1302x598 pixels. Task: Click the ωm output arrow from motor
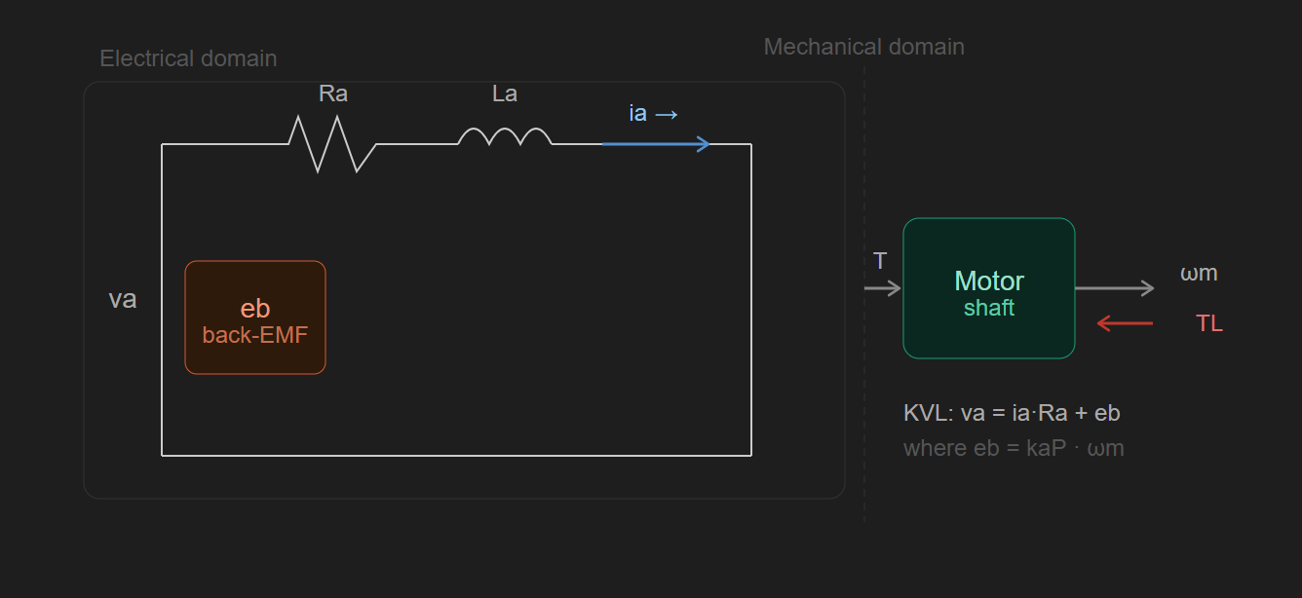(x=1115, y=288)
